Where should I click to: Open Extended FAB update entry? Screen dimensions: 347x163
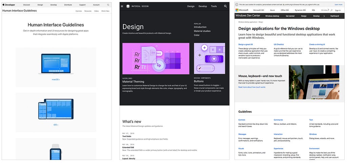tap(128, 147)
